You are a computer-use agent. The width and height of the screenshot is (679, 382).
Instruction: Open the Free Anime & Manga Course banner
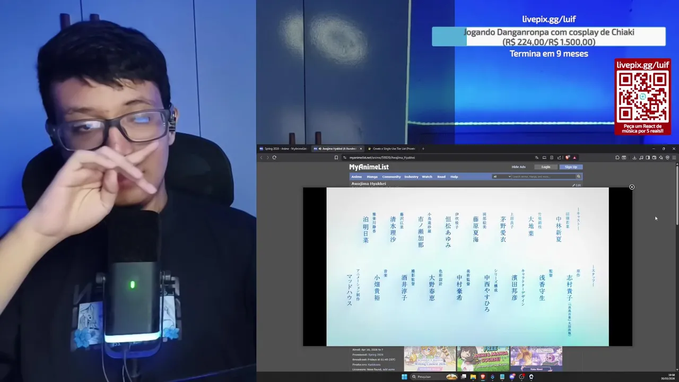(x=483, y=359)
